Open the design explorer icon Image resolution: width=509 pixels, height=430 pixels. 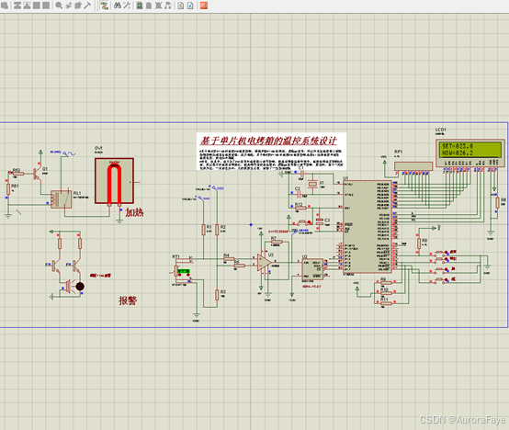pyautogui.click(x=140, y=6)
